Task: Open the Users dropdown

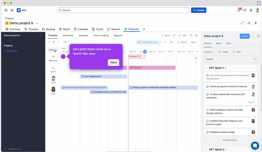Action: 53,50
